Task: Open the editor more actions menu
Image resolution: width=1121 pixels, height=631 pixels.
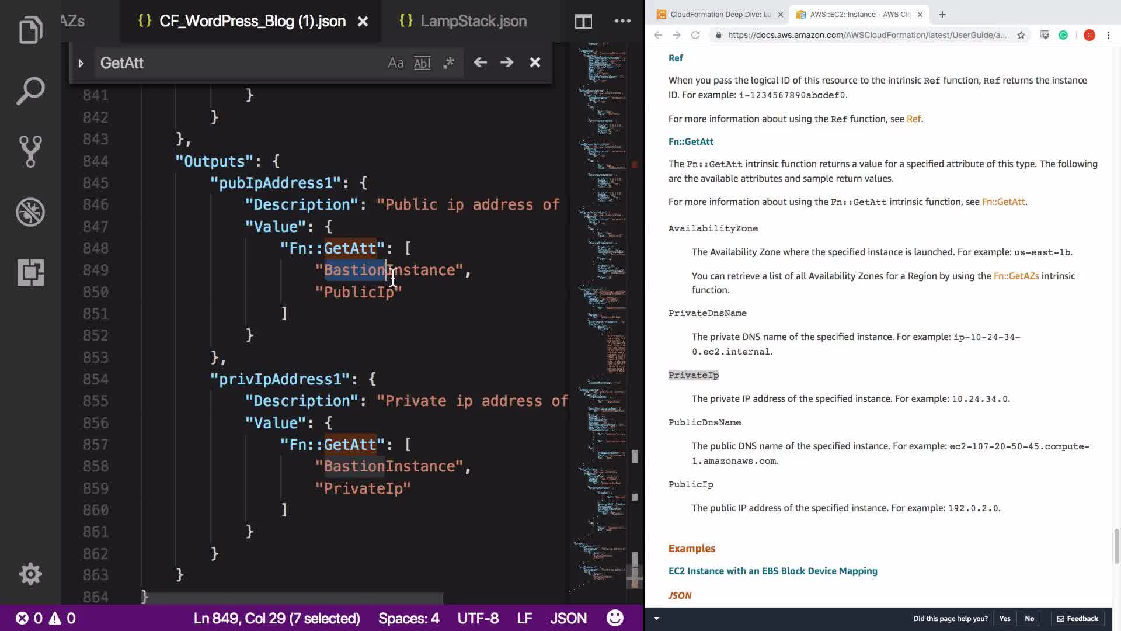Action: [x=622, y=21]
